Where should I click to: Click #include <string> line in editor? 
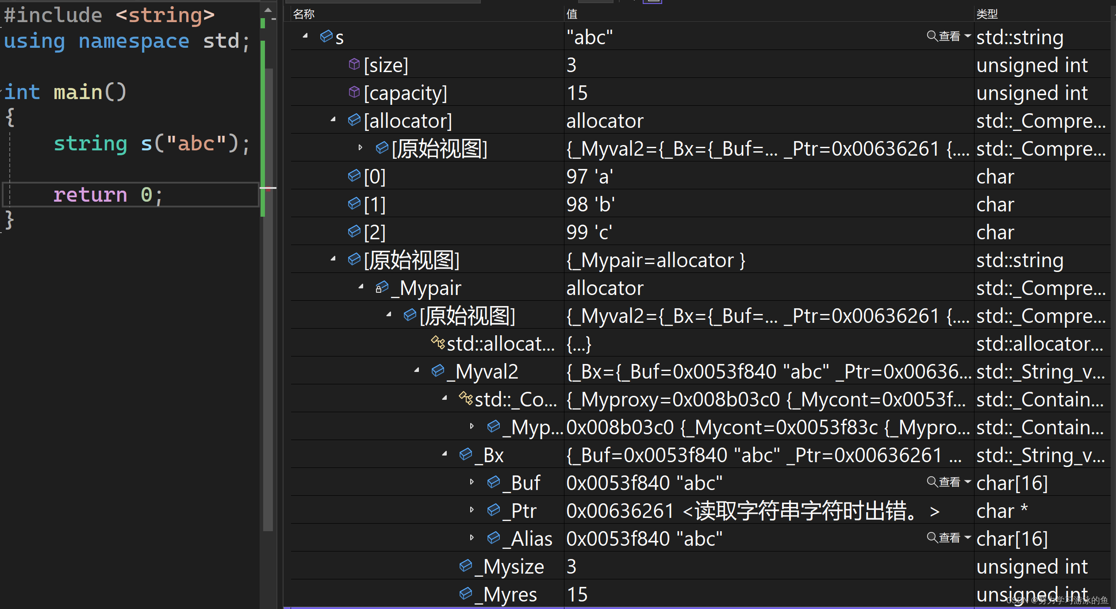point(109,15)
